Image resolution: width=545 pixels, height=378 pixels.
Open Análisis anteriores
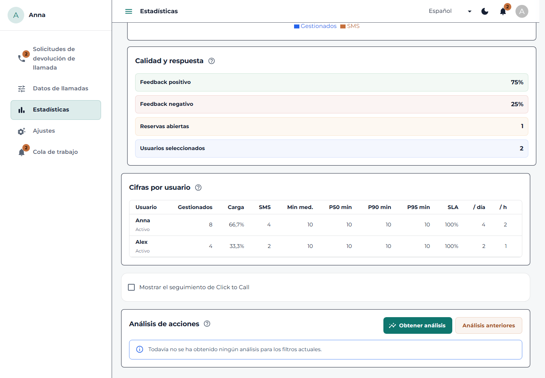point(489,325)
